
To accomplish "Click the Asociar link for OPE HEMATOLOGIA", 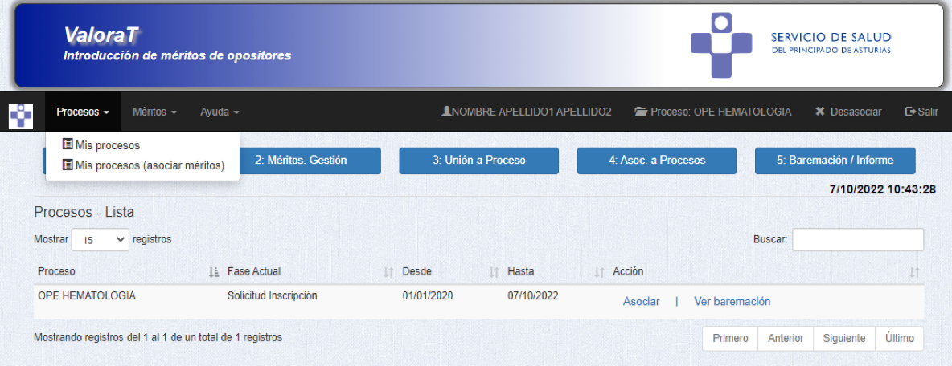I will pos(641,302).
